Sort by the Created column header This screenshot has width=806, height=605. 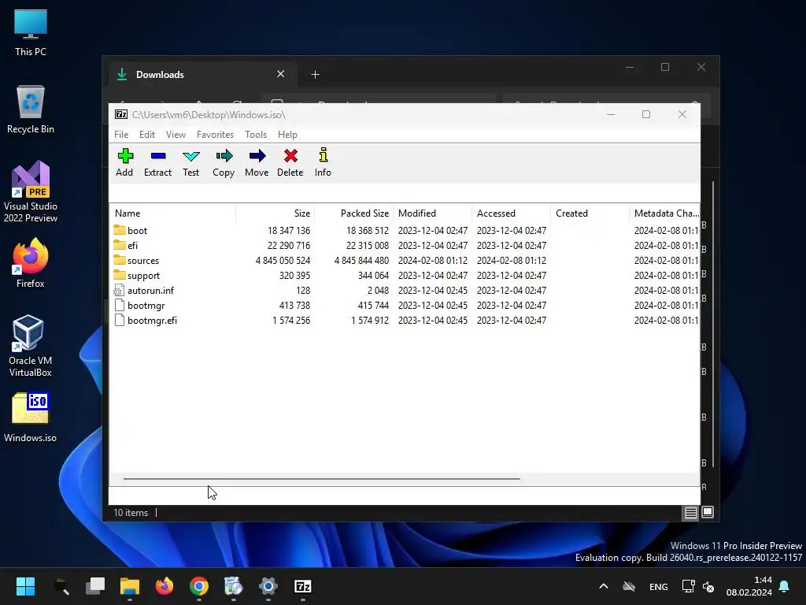[590, 213]
